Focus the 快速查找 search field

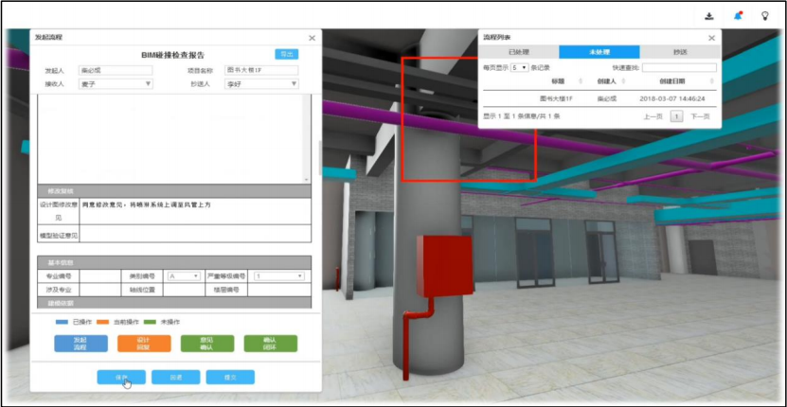(x=679, y=67)
